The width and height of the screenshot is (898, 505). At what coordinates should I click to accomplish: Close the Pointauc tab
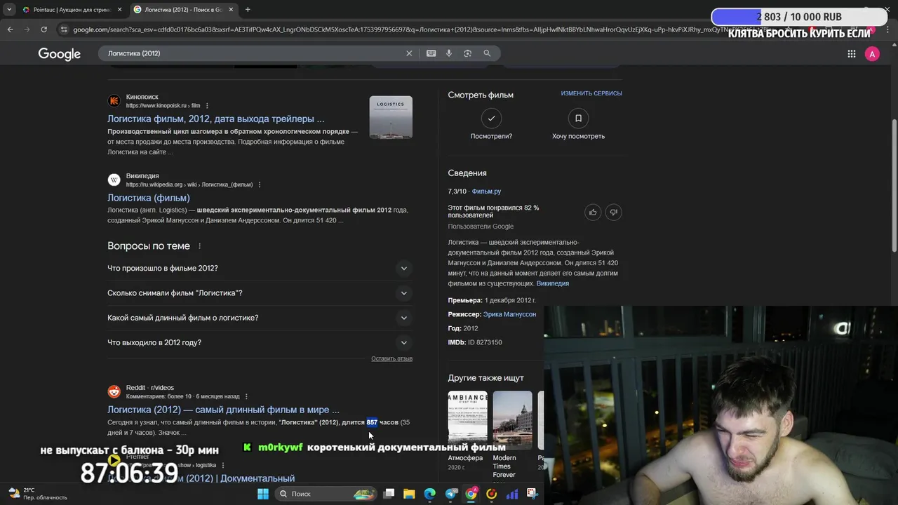pos(119,9)
